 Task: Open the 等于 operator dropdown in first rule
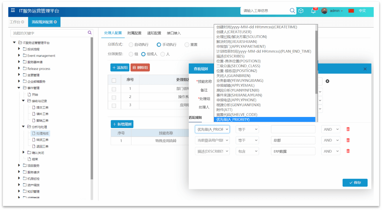coord(247,129)
